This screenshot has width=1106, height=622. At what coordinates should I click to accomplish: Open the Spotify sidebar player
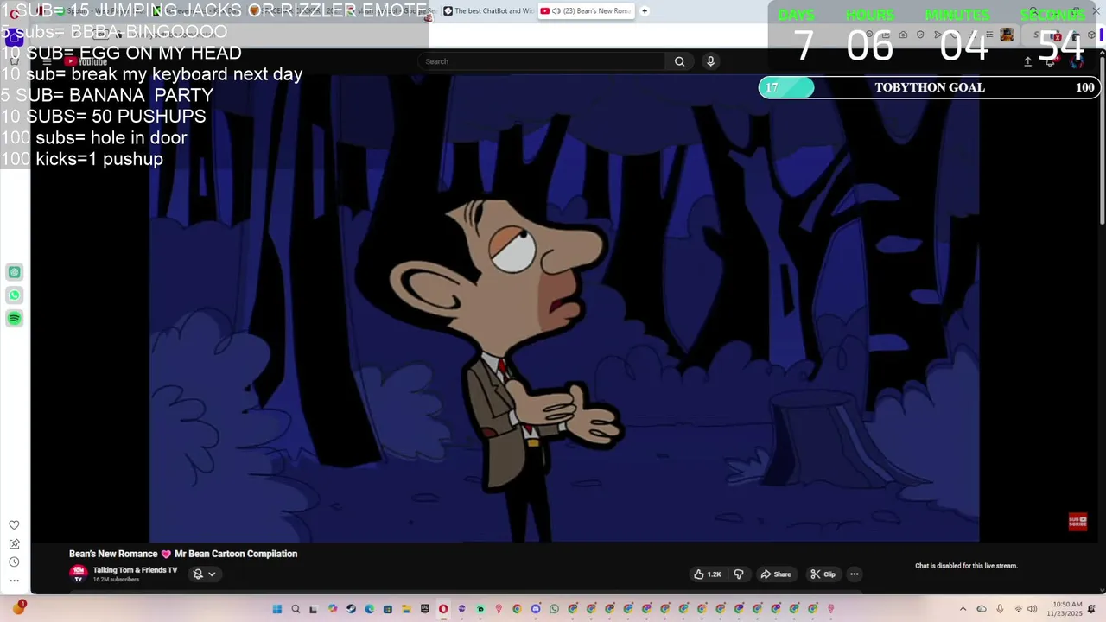[x=14, y=319]
